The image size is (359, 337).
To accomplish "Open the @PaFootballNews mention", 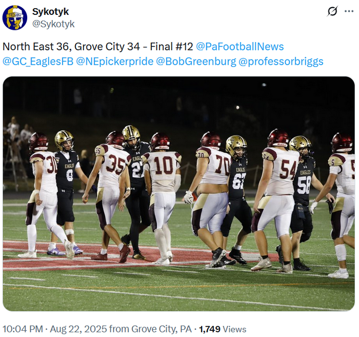I will point(240,47).
